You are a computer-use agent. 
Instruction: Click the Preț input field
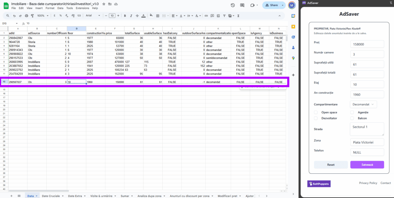pos(367,44)
